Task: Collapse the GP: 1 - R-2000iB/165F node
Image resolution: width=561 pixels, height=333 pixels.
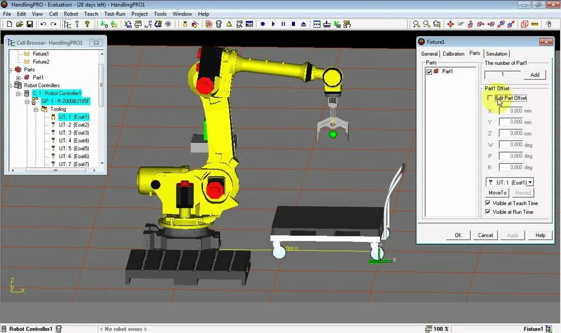Action: [26, 101]
